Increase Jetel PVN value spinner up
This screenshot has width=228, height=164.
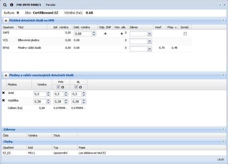(66, 93)
